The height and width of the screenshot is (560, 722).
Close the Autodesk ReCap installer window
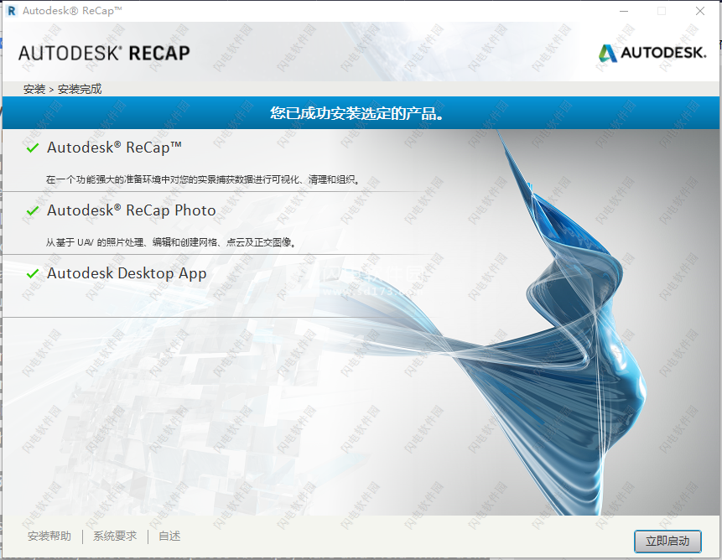[700, 11]
